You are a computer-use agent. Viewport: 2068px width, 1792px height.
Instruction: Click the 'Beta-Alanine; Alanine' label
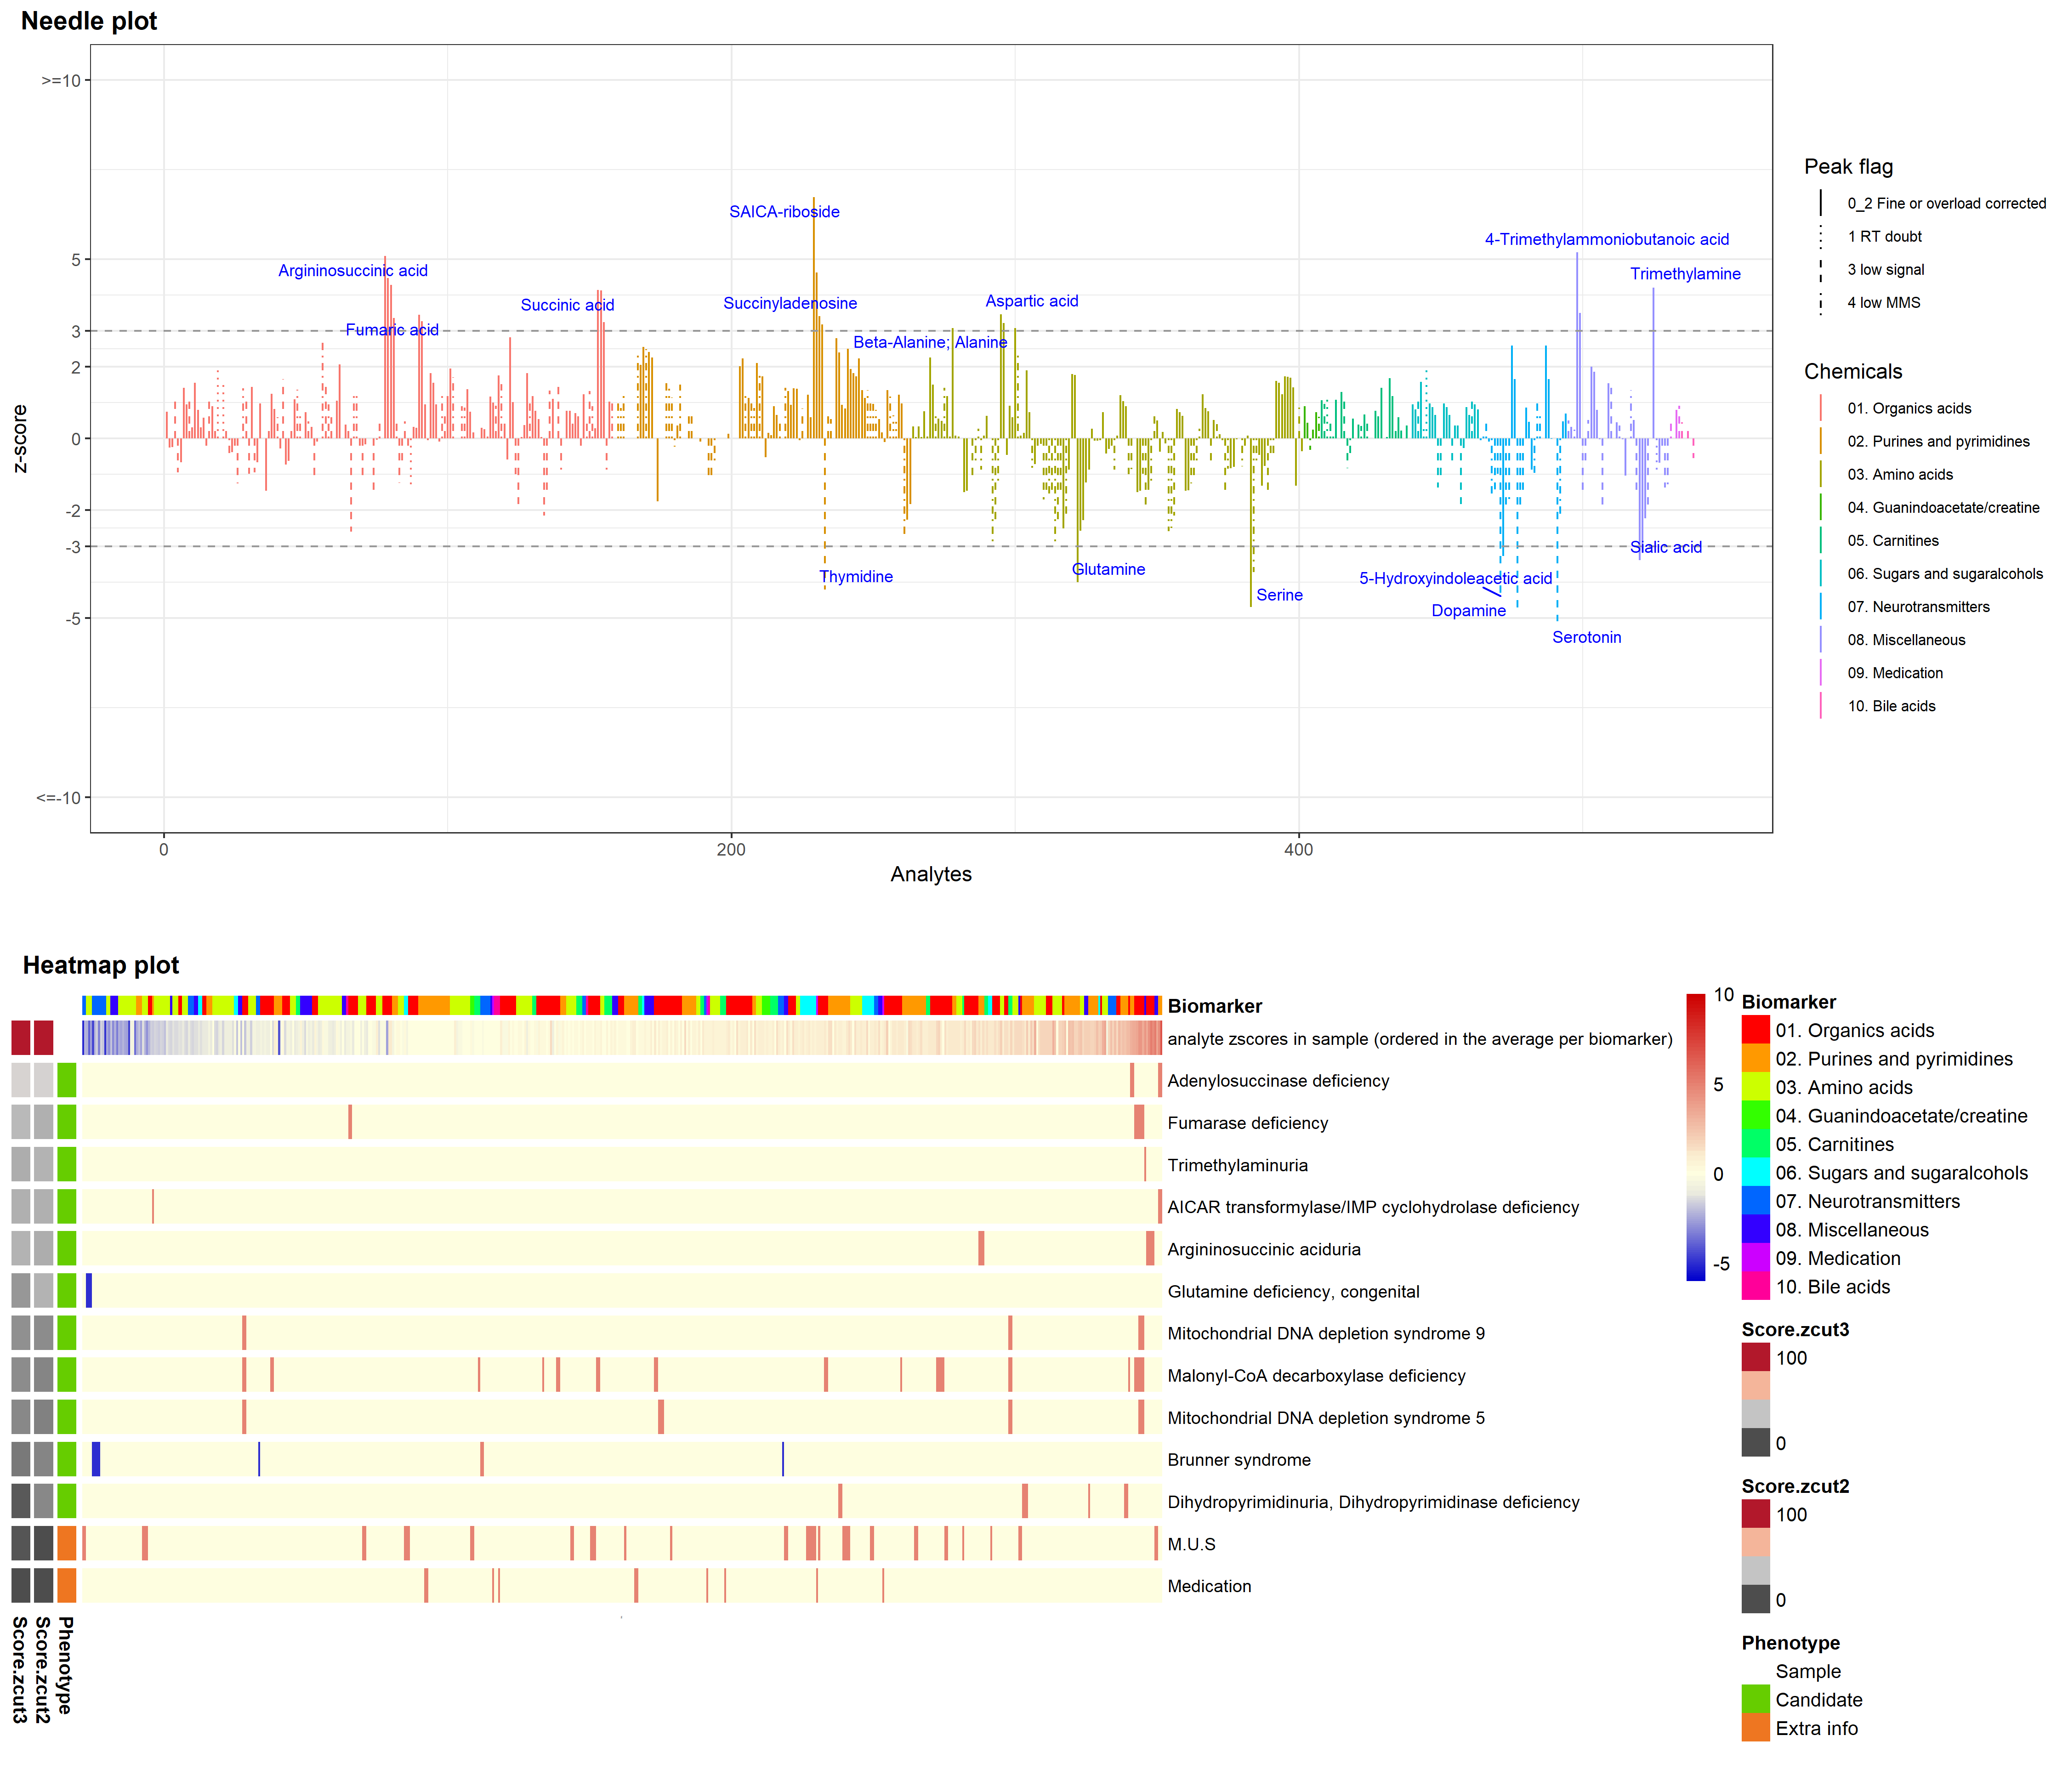[930, 342]
